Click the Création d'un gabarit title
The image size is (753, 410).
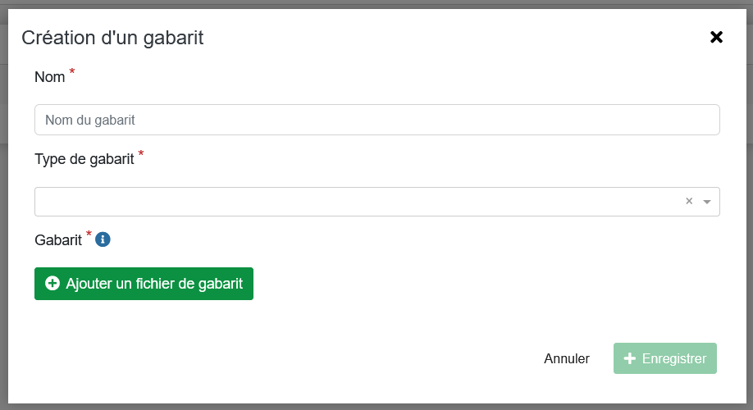(112, 37)
